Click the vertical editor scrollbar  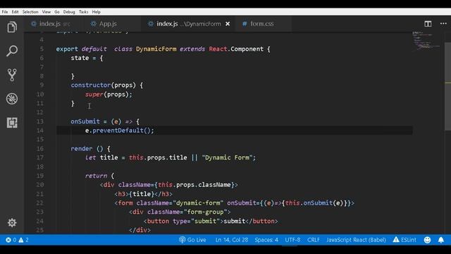(x=448, y=86)
